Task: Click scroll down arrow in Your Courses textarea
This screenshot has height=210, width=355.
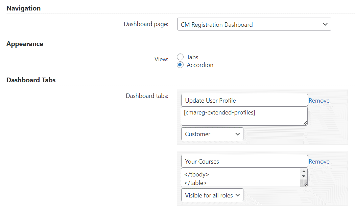Action: pyautogui.click(x=304, y=176)
